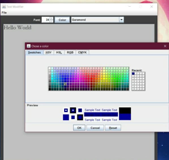Reset the chosen color
169x160 pixels.
tap(113, 128)
